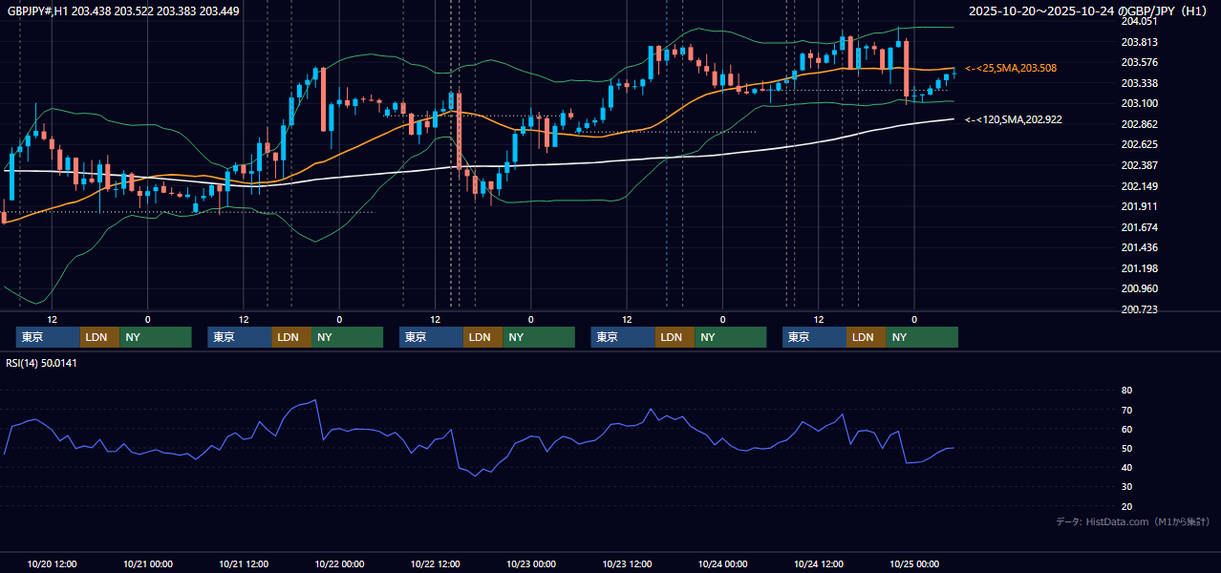This screenshot has height=573, width=1221.
Task: Click the RSI scale value 60
Action: [x=1126, y=429]
